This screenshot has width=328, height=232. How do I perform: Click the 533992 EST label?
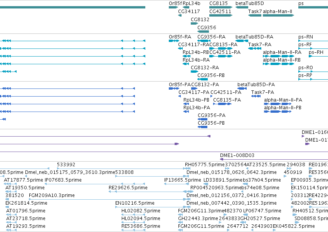tap(66, 165)
